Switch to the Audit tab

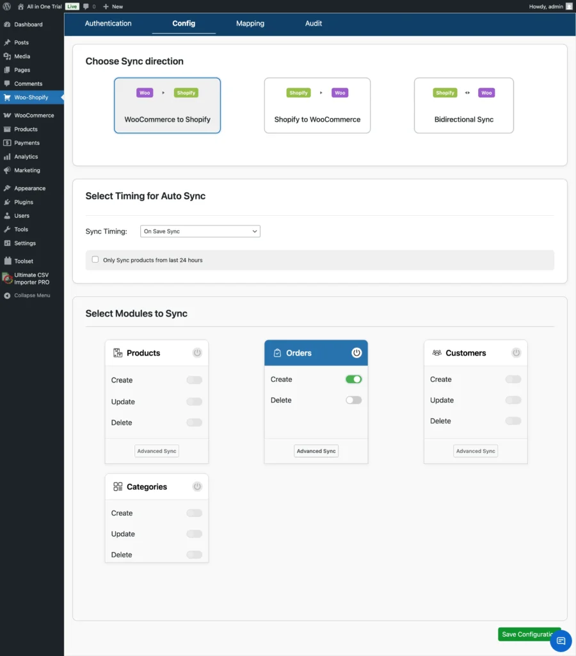tap(313, 23)
